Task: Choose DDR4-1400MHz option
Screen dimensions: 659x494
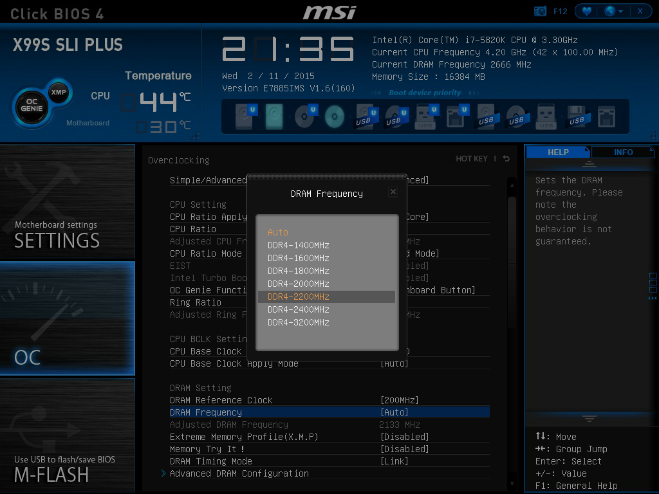Action: (x=326, y=245)
